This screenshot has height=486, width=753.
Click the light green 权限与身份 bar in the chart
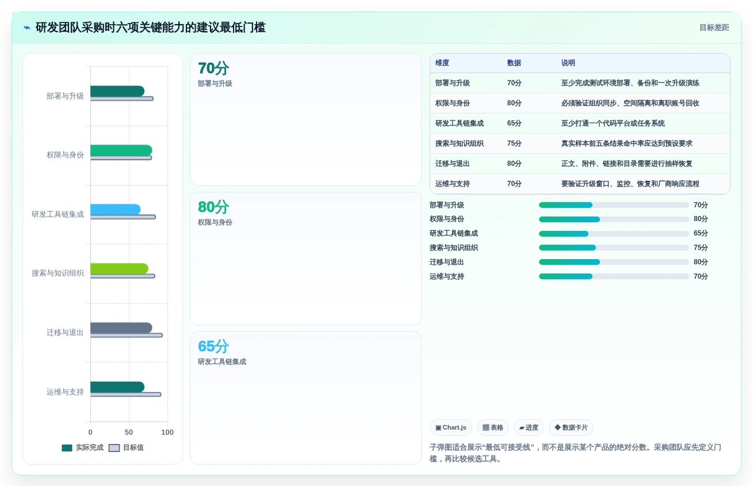pos(121,150)
